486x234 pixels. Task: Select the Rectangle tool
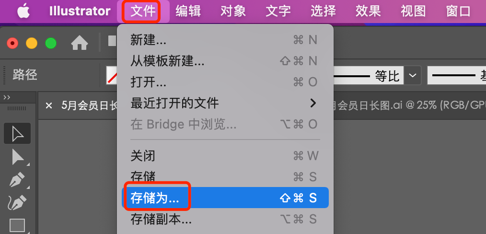pos(17,225)
